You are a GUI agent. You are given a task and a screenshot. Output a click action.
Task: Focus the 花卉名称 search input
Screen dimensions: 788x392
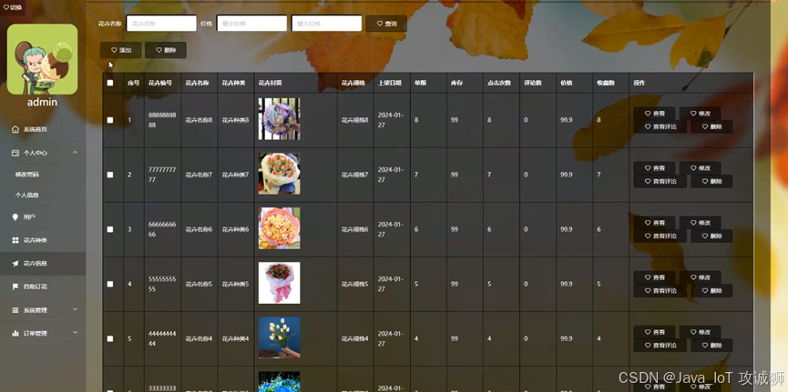[161, 23]
